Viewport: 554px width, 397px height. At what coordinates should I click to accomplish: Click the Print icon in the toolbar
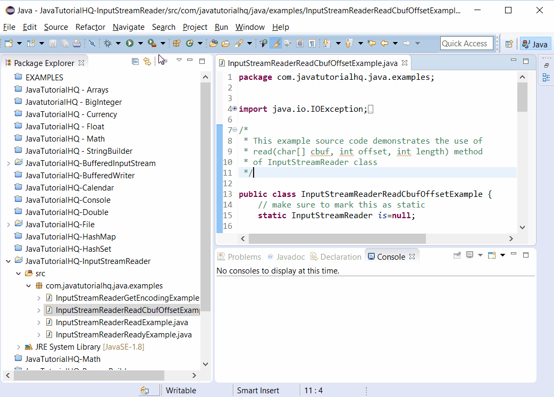tap(78, 43)
